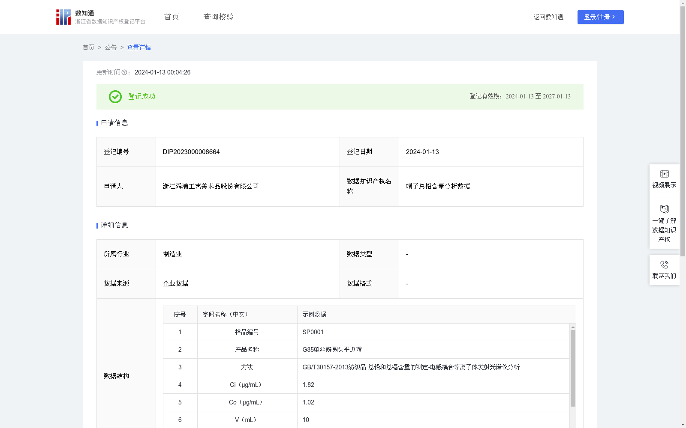Click the 数据知识产权名称 label cell

tap(369, 187)
